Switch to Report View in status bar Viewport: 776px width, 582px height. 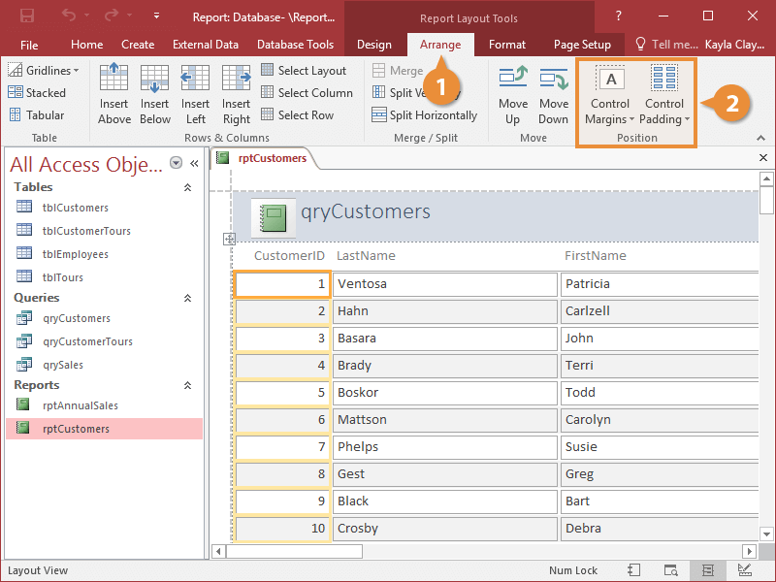coord(634,570)
